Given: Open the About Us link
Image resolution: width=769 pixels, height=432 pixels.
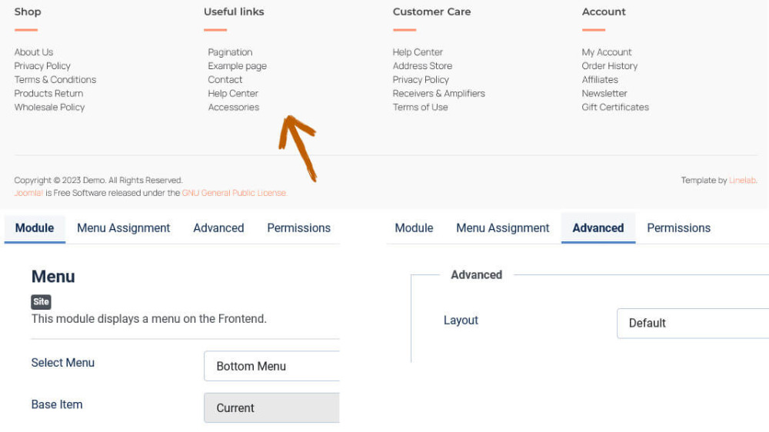Looking at the screenshot, I should coord(34,52).
